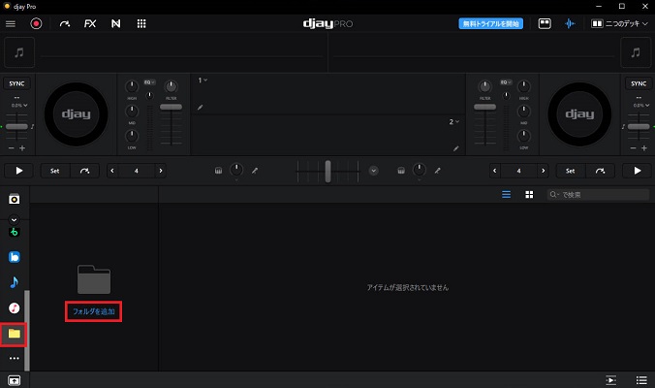Click the deck 2 edit pencil icon
Screen dimensions: 655x388
click(456, 148)
